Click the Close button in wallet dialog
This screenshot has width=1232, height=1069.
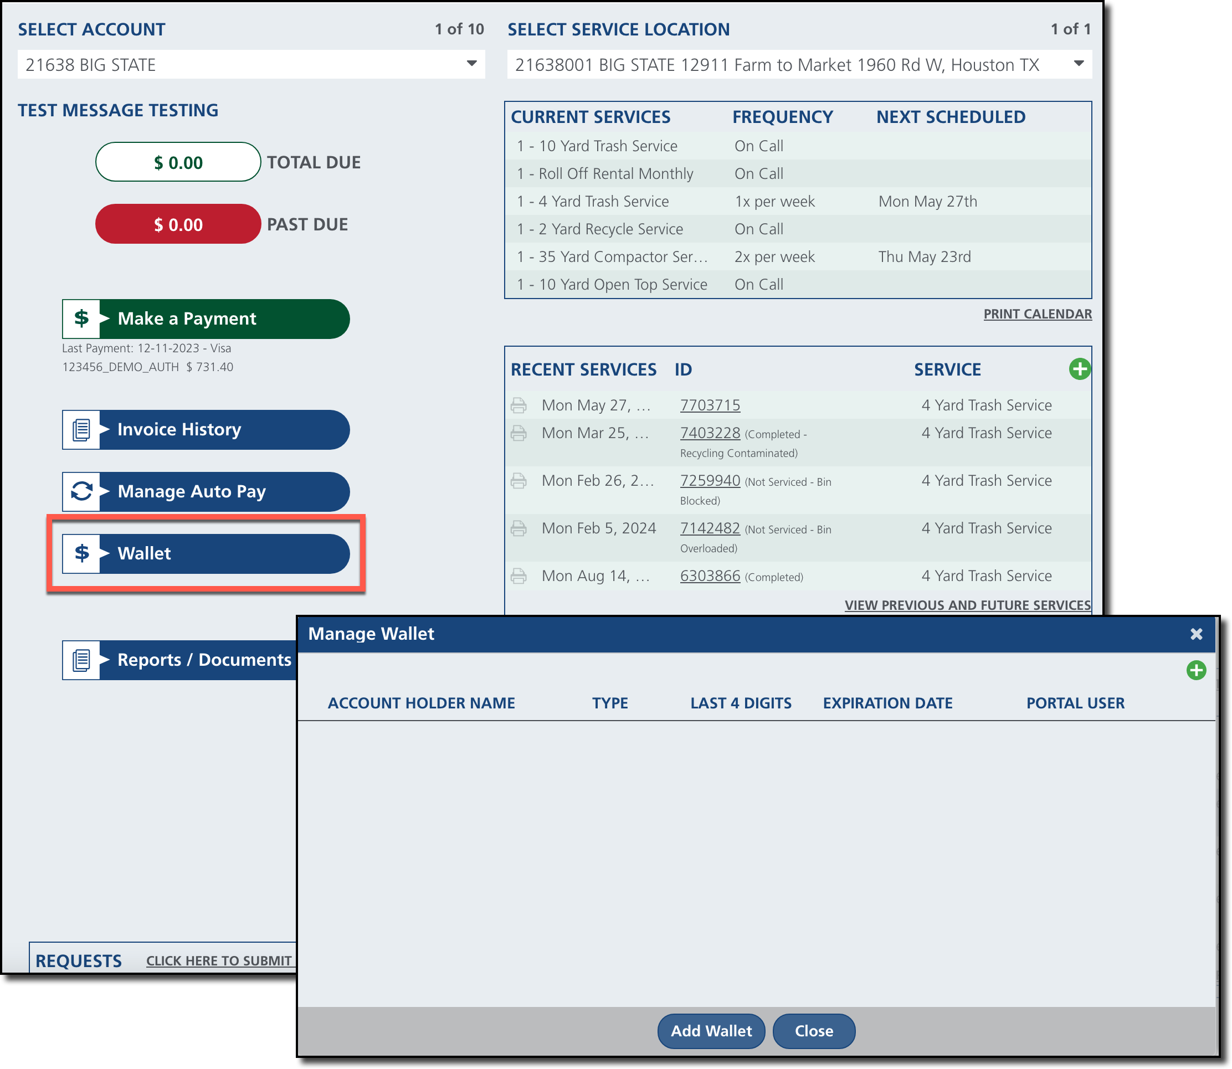point(813,1031)
